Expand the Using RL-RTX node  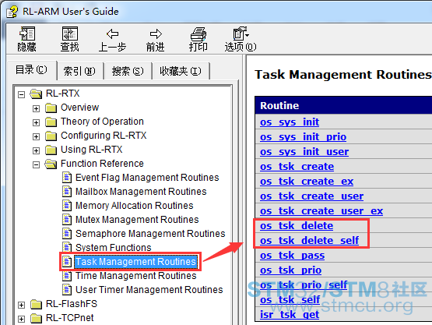36,151
